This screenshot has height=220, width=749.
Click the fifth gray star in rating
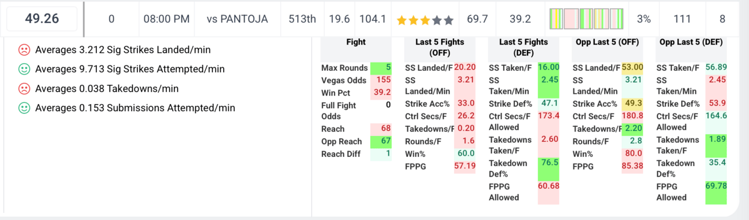448,20
